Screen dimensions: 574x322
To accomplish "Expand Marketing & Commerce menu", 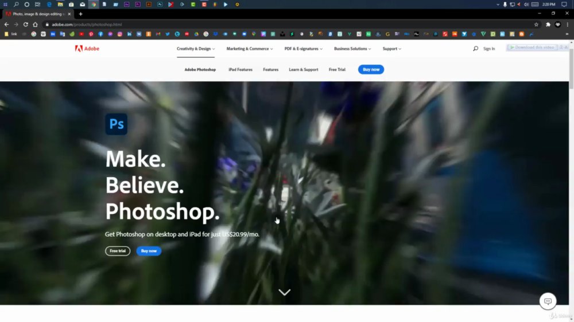I will pos(249,49).
